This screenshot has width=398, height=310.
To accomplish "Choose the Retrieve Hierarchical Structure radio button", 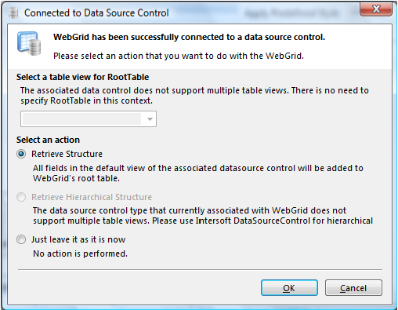I will point(21,197).
